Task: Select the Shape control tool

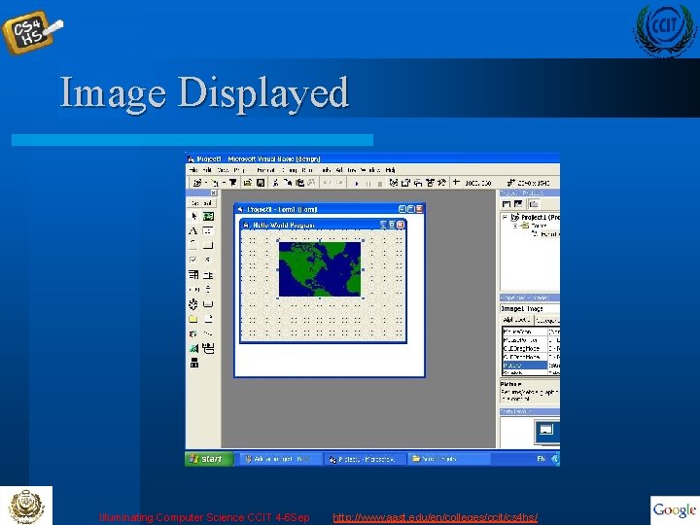Action: click(x=193, y=333)
